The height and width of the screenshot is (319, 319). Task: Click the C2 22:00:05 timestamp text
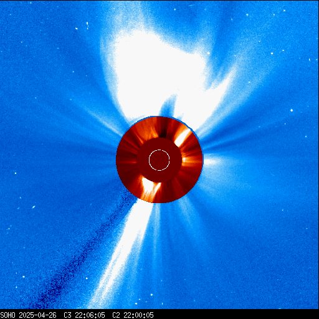[133, 315]
